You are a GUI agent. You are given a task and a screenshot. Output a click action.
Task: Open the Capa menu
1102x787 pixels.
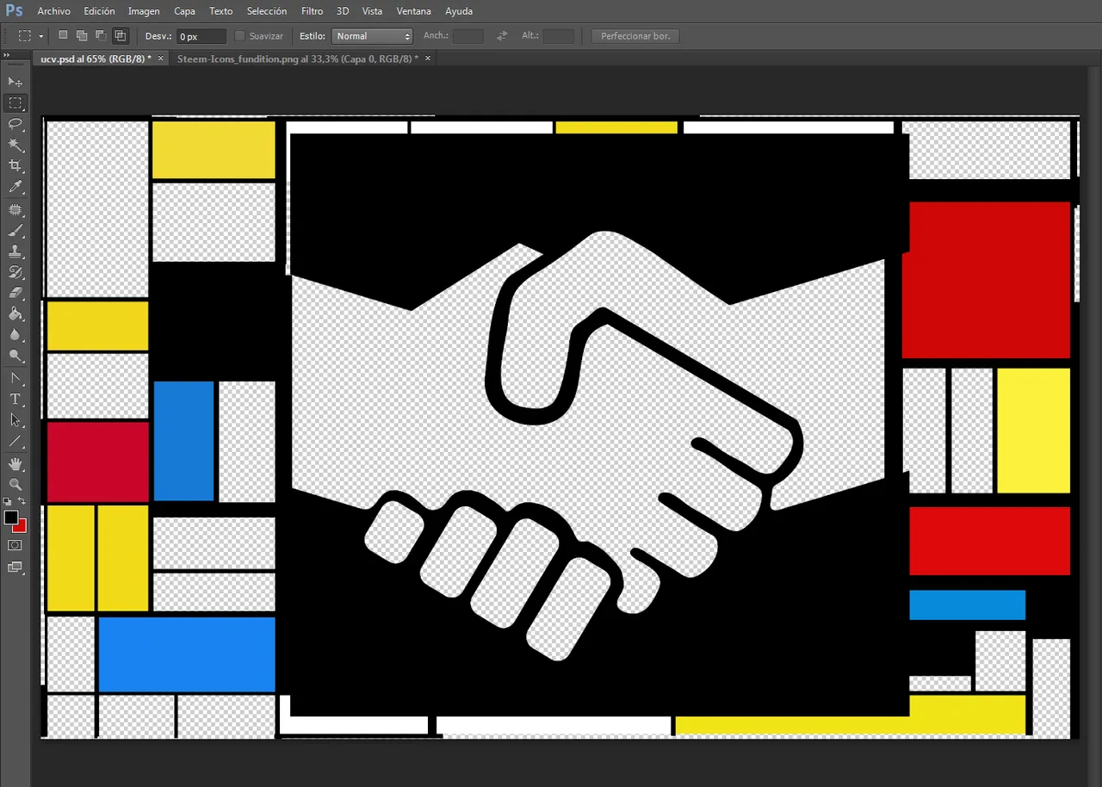[x=184, y=11]
